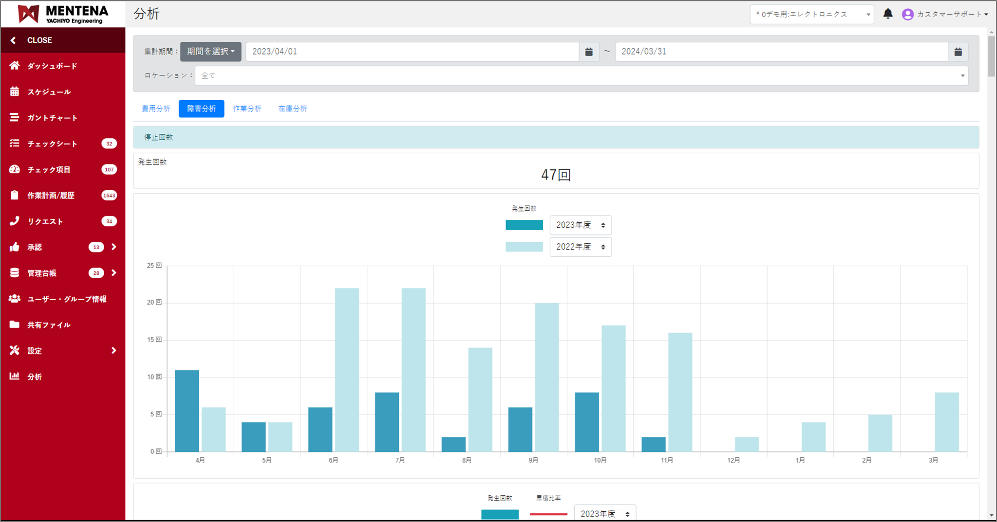Open the end date calendar picker icon

click(x=958, y=52)
